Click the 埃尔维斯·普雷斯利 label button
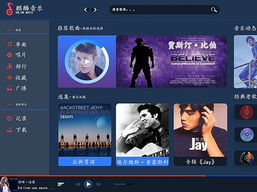Viewport: 257px width, 192px height. pyautogui.click(x=142, y=162)
